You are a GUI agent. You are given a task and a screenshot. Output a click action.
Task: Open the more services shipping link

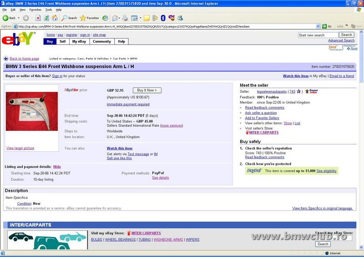point(172,126)
